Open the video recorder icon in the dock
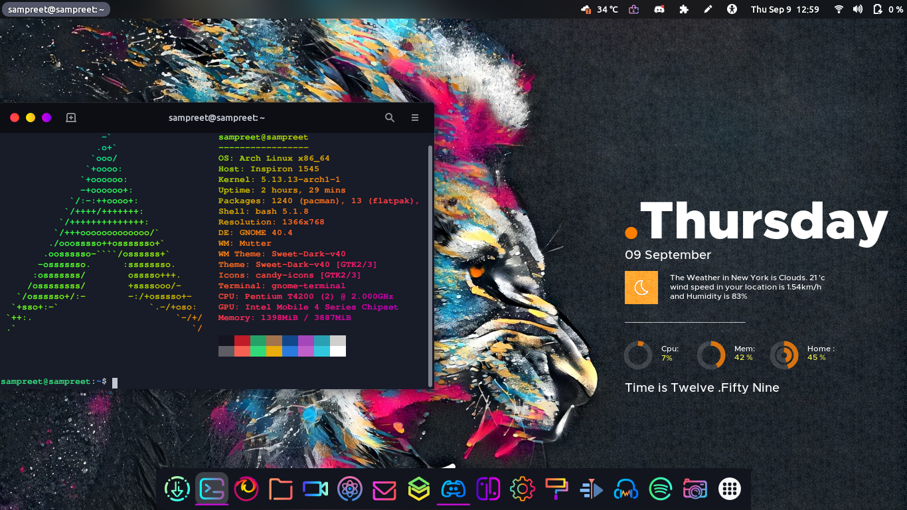This screenshot has width=907, height=510. pyautogui.click(x=315, y=488)
